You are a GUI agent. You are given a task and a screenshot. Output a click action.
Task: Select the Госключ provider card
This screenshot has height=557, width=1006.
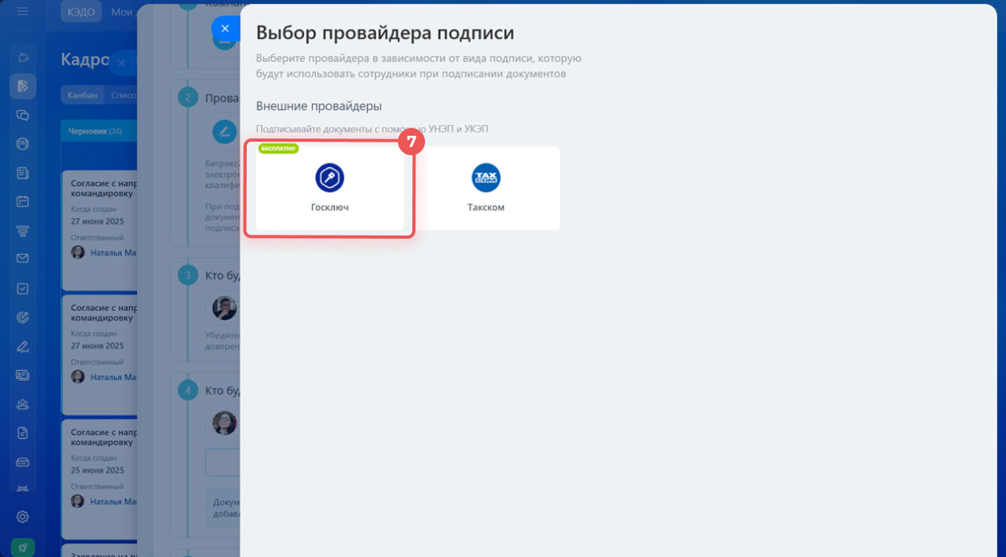pos(329,189)
